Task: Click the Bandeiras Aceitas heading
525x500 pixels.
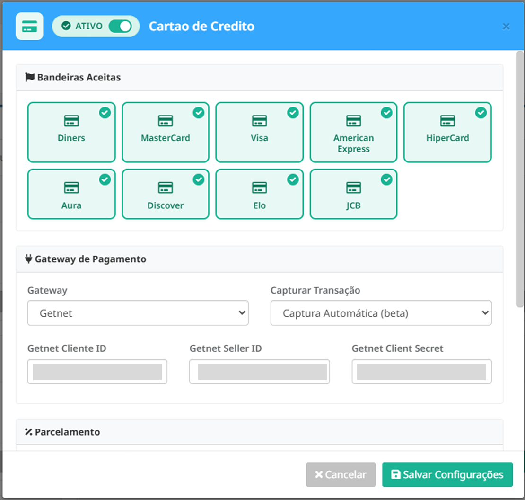Action: pyautogui.click(x=79, y=77)
